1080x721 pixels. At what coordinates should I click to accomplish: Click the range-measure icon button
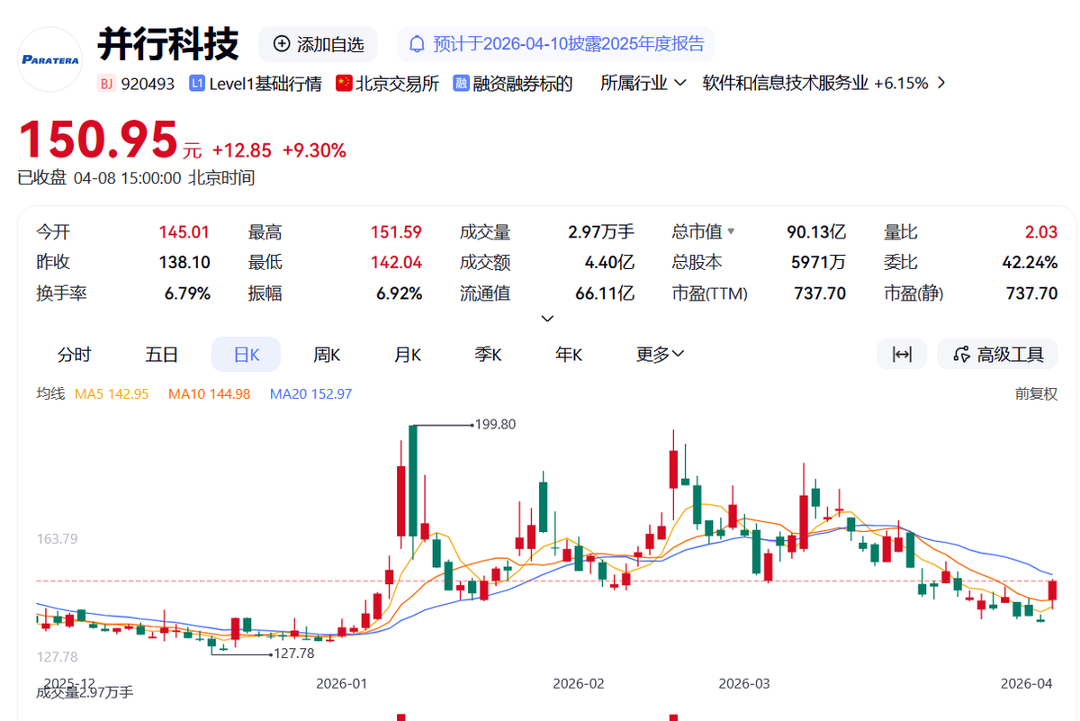pos(902,355)
